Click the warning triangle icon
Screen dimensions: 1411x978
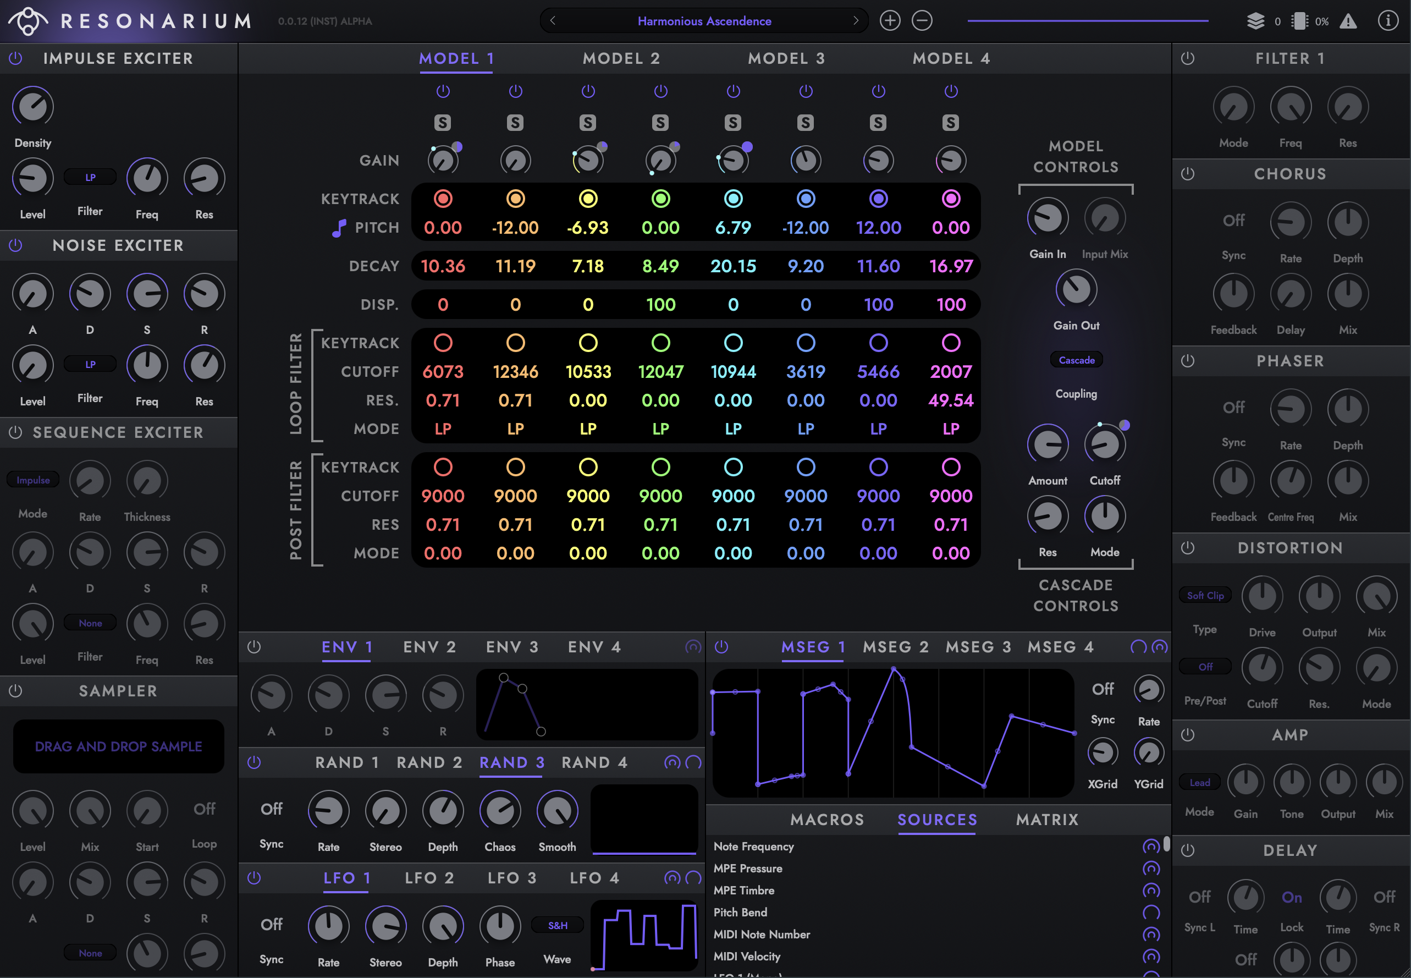coord(1348,21)
